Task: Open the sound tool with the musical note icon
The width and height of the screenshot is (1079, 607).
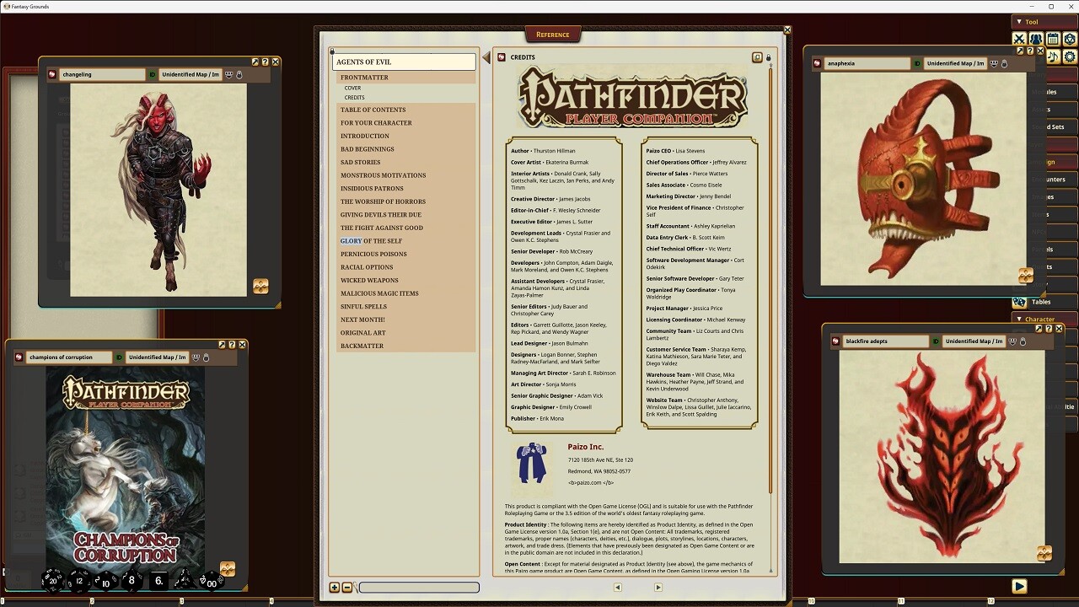Action: [1053, 56]
